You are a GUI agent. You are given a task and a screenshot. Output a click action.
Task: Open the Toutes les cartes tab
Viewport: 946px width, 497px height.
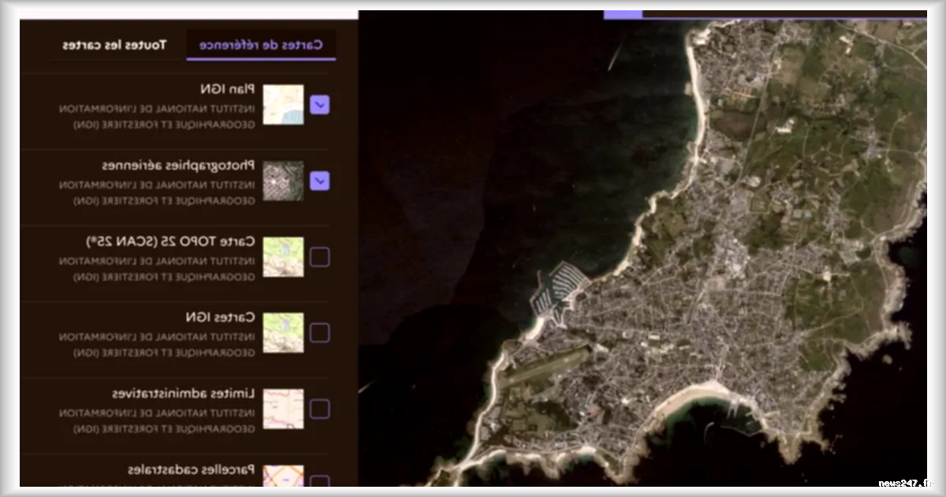(114, 45)
